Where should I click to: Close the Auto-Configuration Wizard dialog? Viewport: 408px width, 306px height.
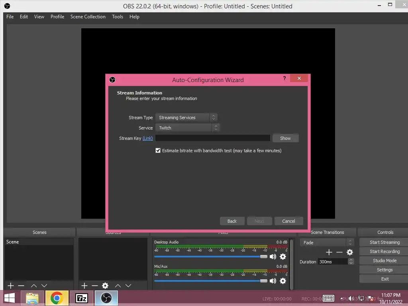299,78
